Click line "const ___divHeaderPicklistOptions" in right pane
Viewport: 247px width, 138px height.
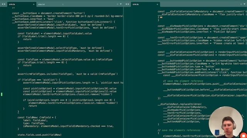(x=202, y=26)
